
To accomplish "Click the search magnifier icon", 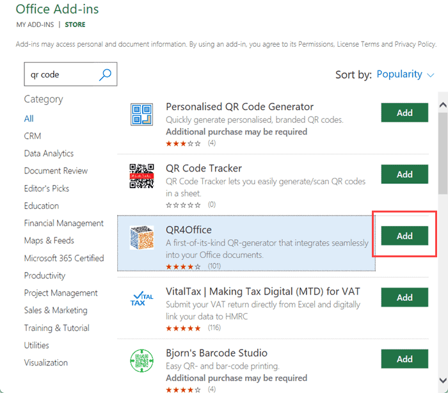I will (106, 74).
